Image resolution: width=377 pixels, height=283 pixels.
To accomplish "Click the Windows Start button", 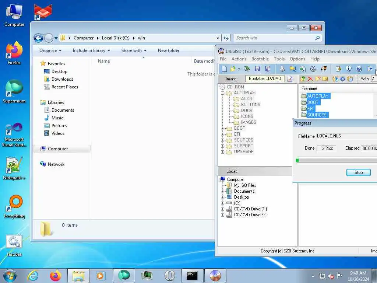I will (x=10, y=276).
